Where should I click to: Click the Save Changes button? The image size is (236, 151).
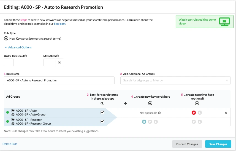click(x=218, y=144)
